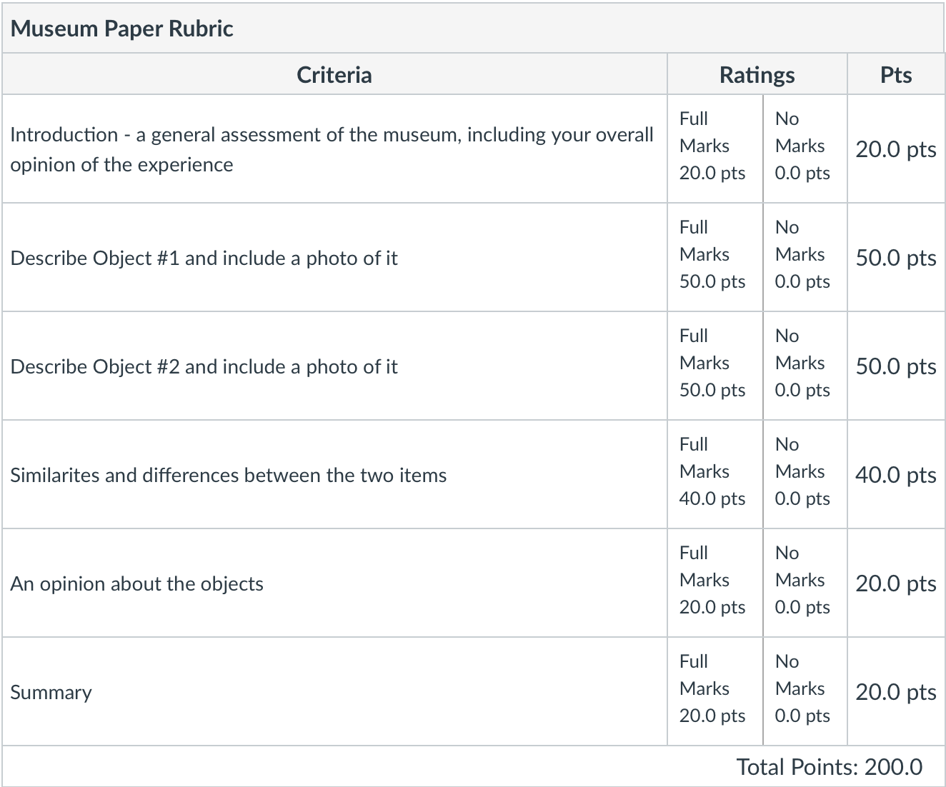The height and width of the screenshot is (787, 946).
Task: Click the Criteria column header
Action: [x=334, y=75]
